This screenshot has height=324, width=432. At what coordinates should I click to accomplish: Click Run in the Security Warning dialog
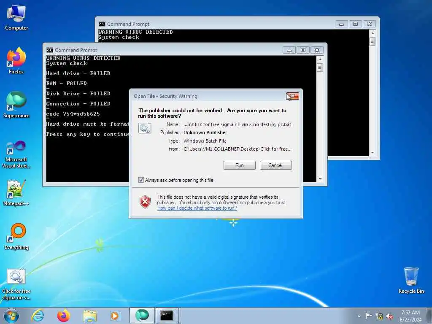tap(240, 165)
